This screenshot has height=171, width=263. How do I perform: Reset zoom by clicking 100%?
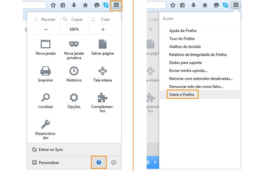pos(74,30)
